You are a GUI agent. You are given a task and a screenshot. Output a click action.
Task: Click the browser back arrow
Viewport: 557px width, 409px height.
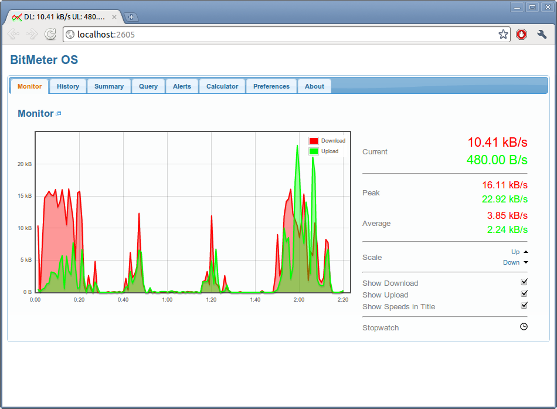pyautogui.click(x=13, y=34)
